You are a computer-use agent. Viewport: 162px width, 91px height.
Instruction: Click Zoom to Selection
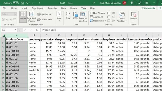coord(83,17)
